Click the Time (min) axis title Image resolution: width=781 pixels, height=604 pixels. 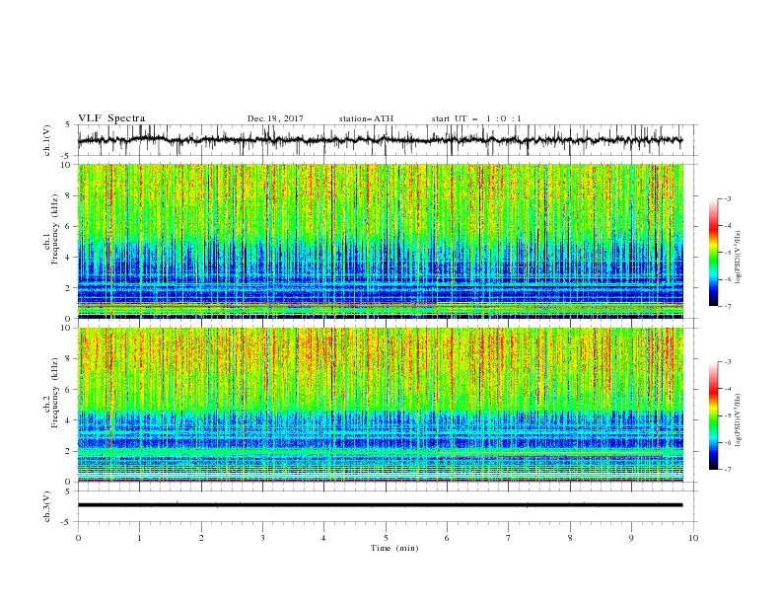click(394, 548)
